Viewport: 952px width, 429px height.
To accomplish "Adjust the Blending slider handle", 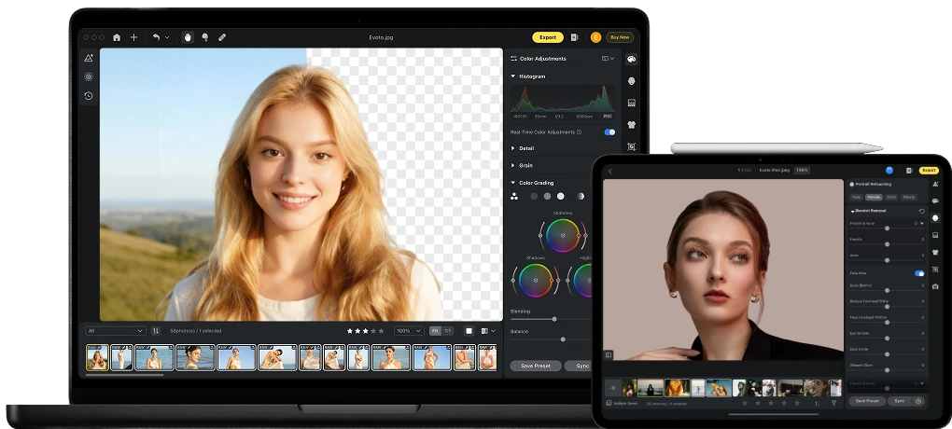I will (x=554, y=319).
